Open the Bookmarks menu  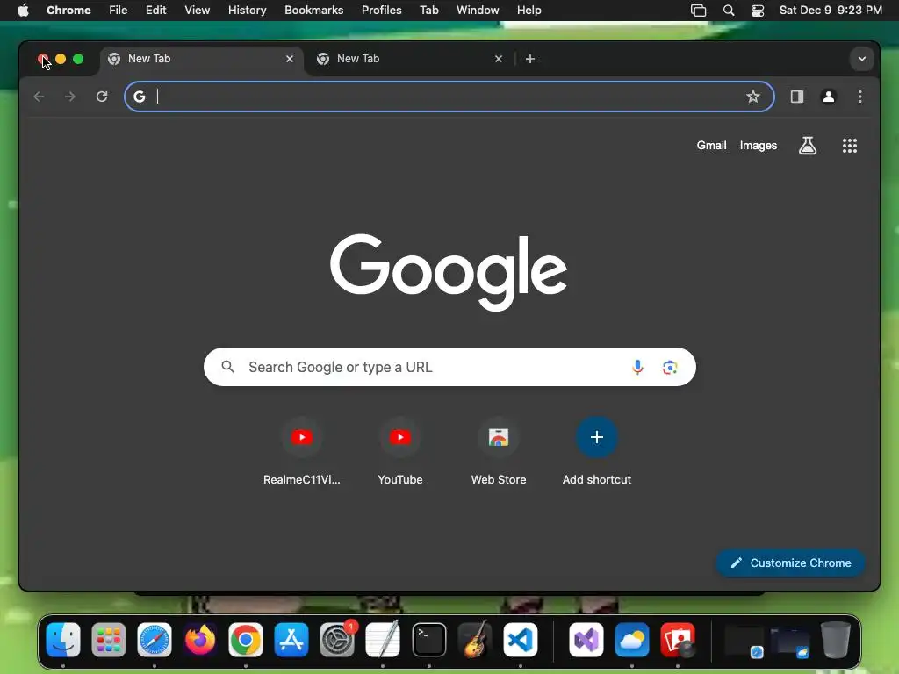click(313, 11)
